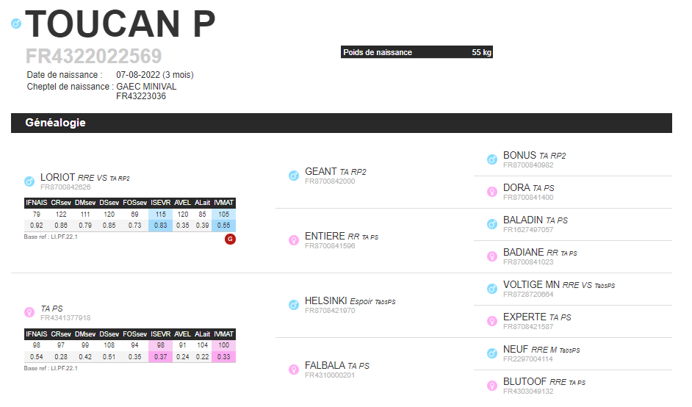The image size is (692, 407).
Task: Click the female icon beside dam FR4341377918
Action: click(29, 312)
